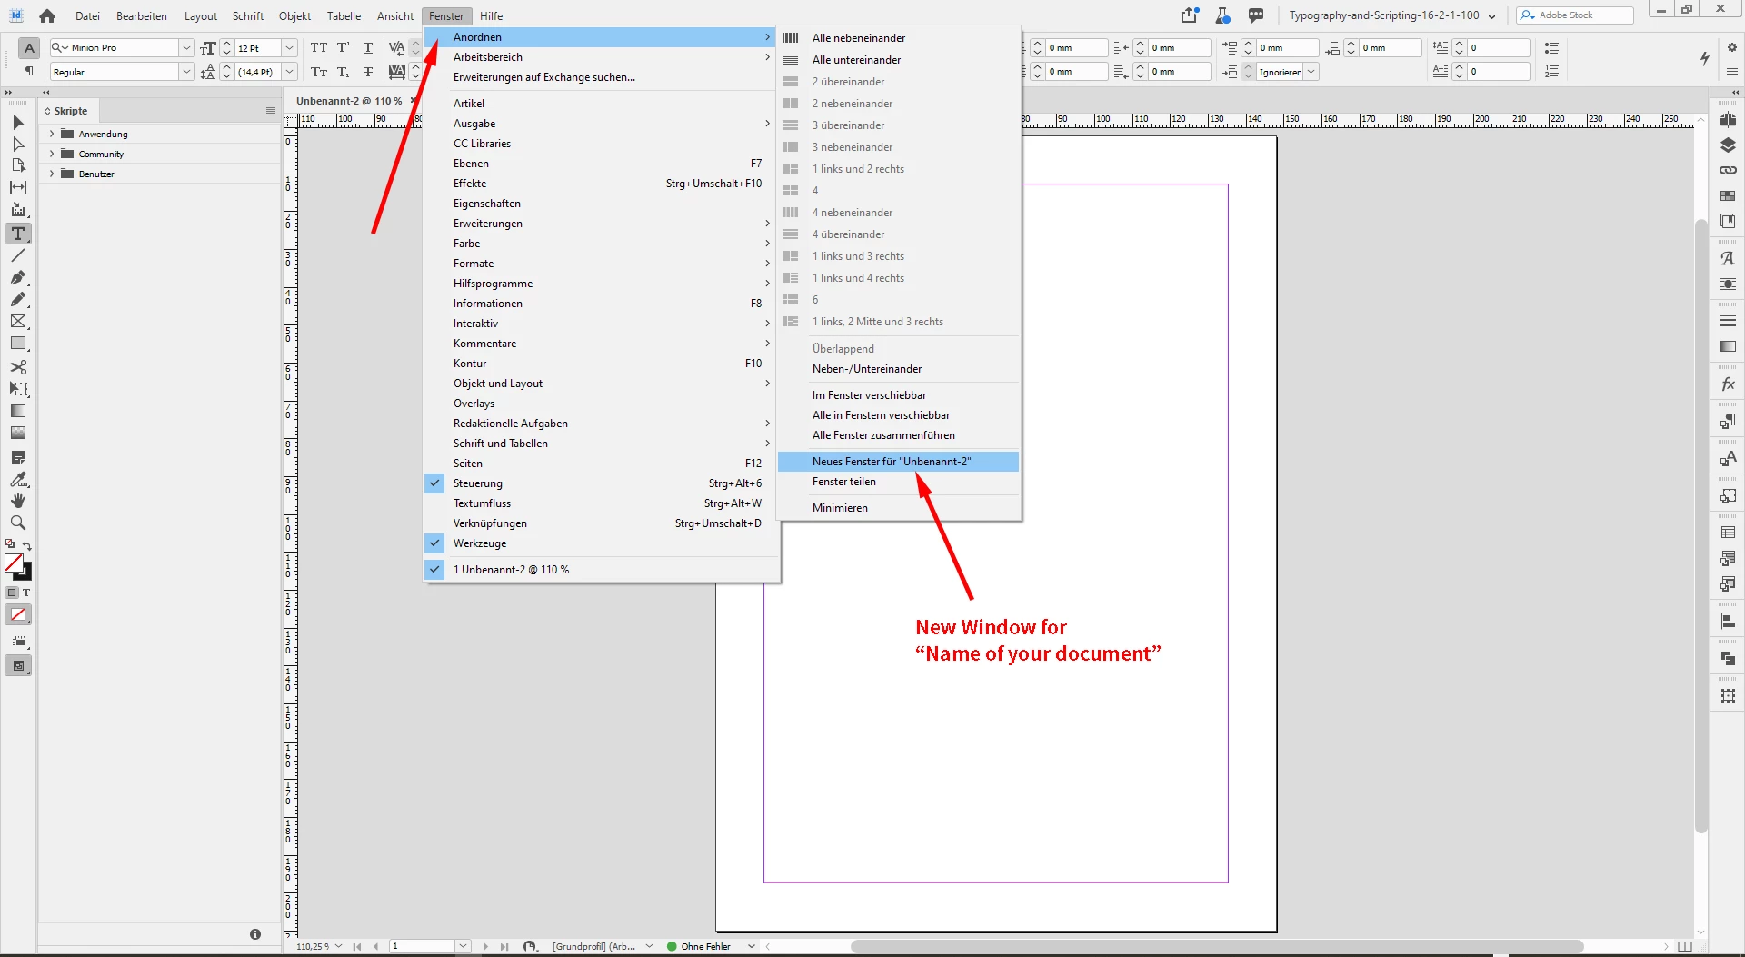This screenshot has width=1745, height=957.
Task: Open the Layers panel icon
Action: tap(1728, 145)
